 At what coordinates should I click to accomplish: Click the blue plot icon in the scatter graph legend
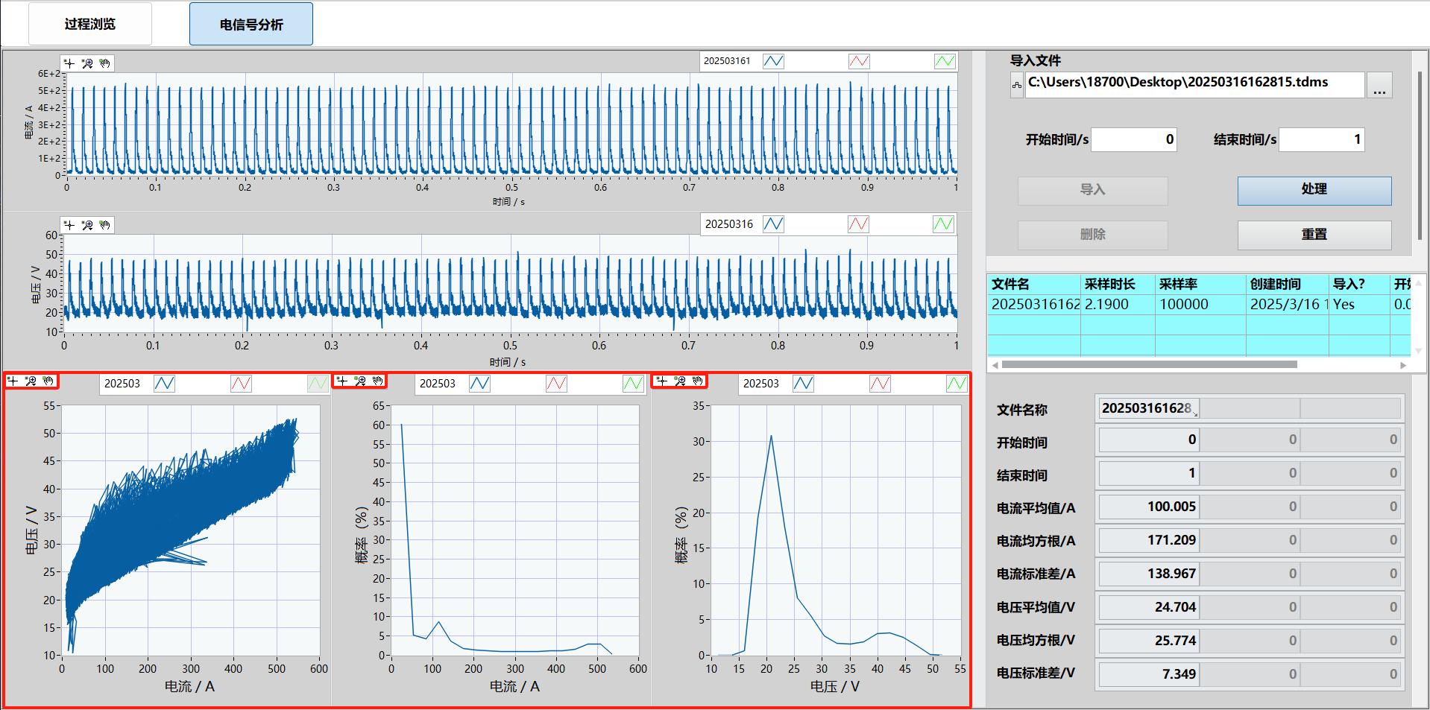[164, 383]
